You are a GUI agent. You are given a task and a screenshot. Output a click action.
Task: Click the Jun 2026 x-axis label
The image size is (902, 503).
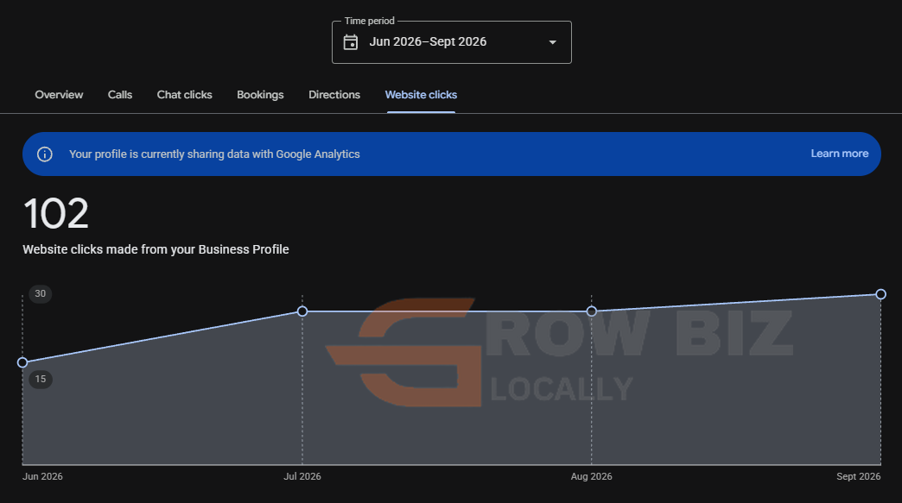[x=42, y=476]
